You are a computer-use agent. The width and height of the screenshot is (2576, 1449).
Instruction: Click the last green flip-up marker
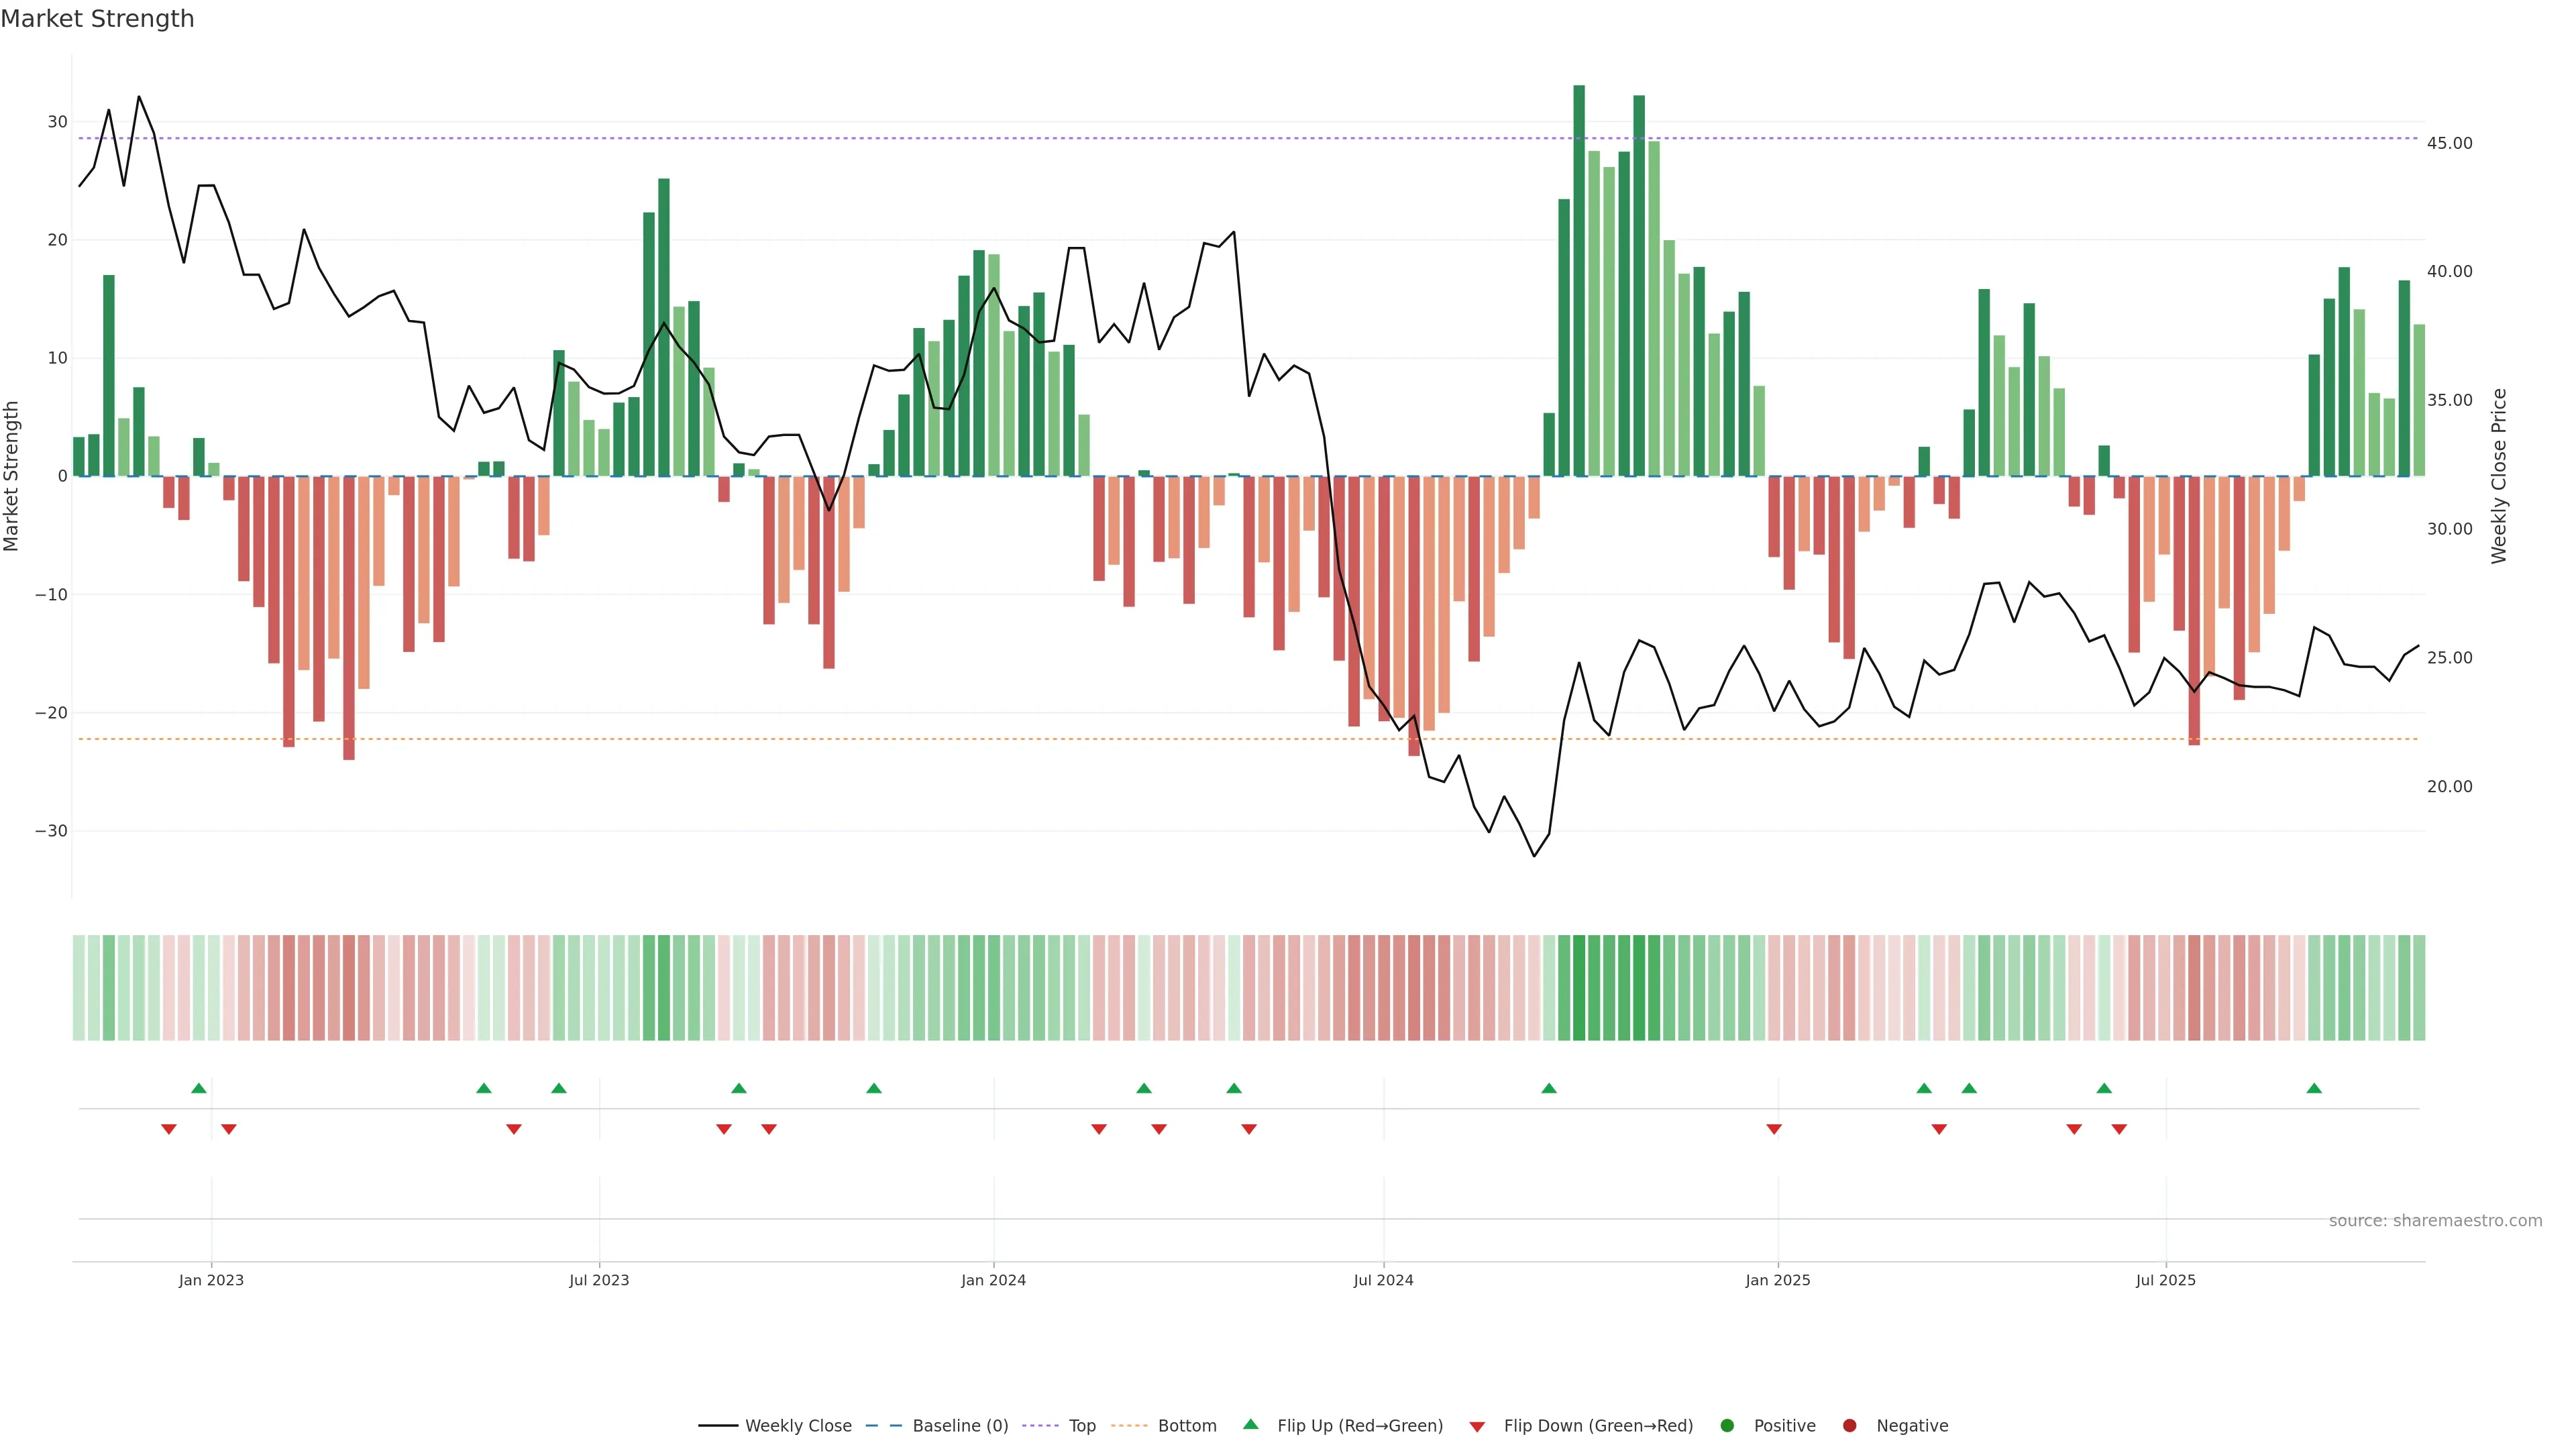point(2314,1088)
